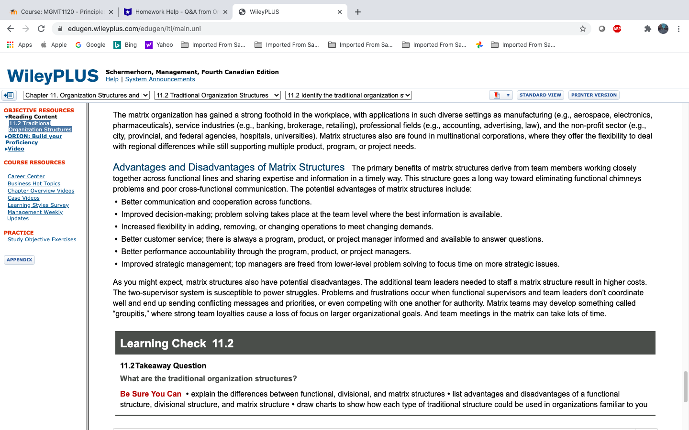Click the OBJECTIVE RESOURCES sidebar heading

point(39,110)
